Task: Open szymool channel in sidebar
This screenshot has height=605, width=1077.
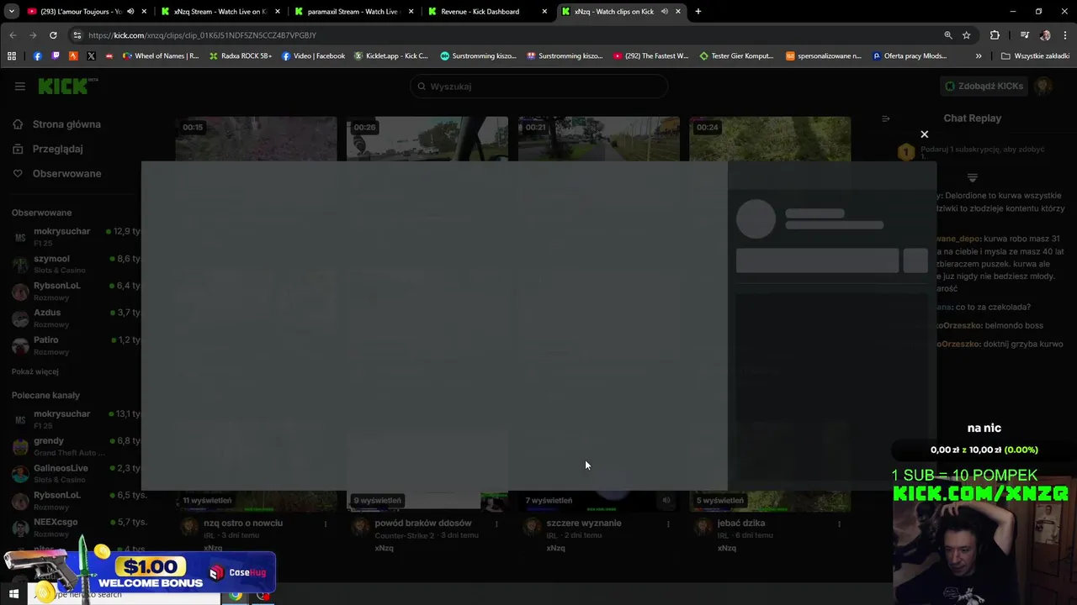Action: point(76,264)
